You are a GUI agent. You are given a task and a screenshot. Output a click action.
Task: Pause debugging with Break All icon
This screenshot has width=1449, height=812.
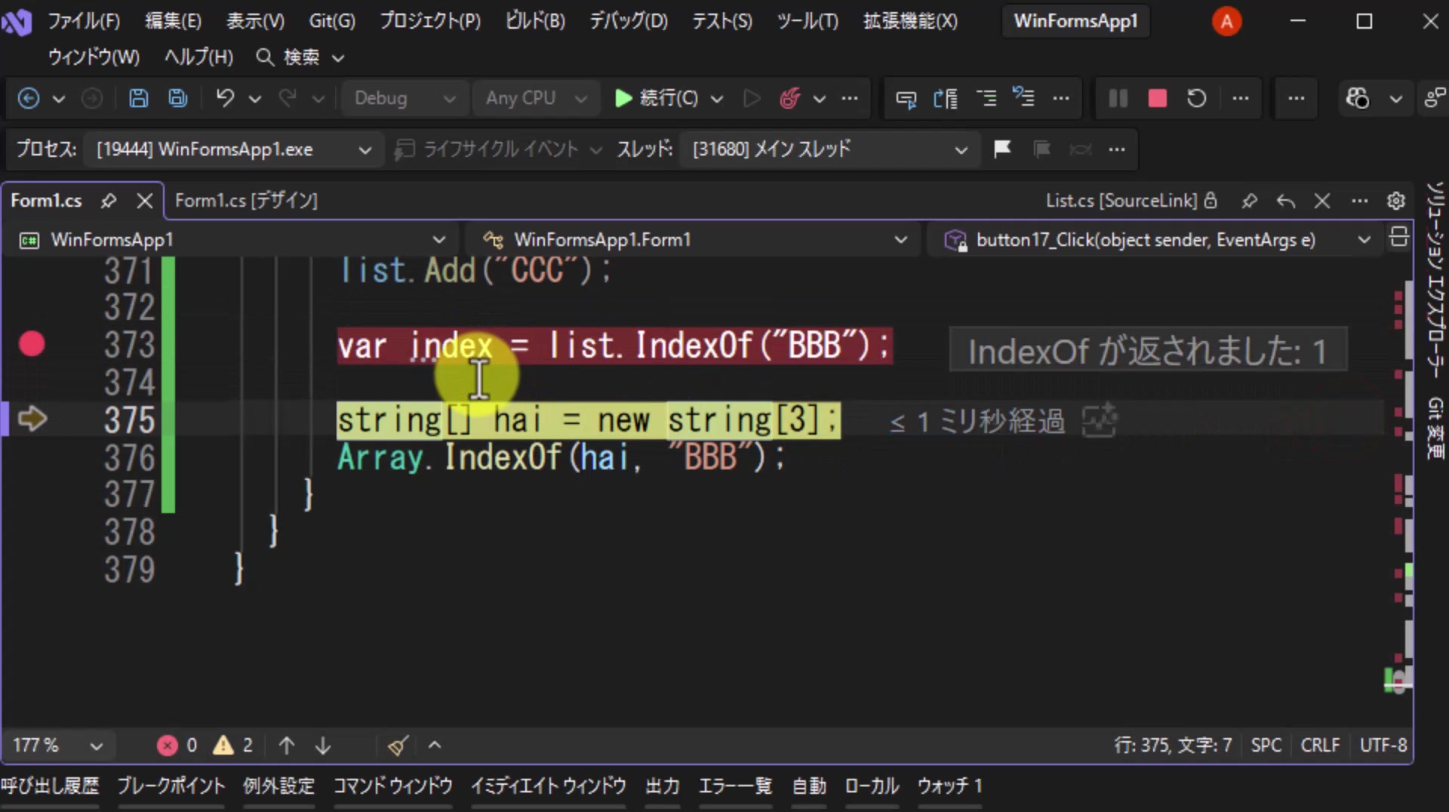click(x=1118, y=98)
